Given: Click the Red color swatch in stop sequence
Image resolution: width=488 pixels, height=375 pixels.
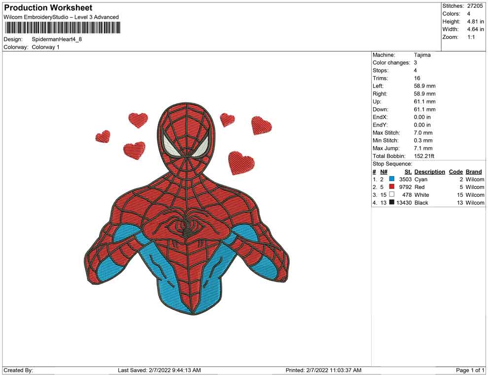Looking at the screenshot, I should click(x=392, y=187).
